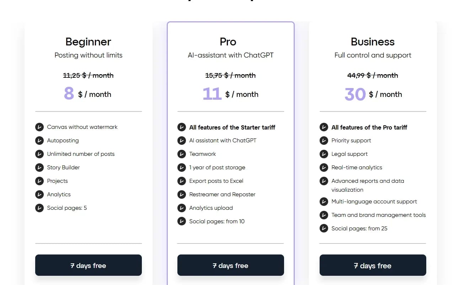This screenshot has height=285, width=454.
Task: Click the checkmark icon next to Autoposting
Action: [x=39, y=141]
